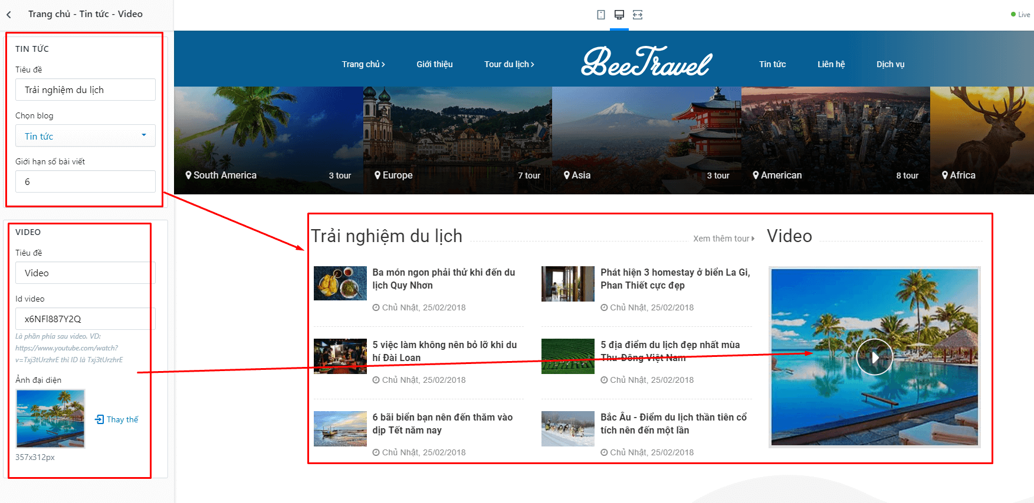The image size is (1034, 503).
Task: Click the post limit number field
Action: (86, 181)
